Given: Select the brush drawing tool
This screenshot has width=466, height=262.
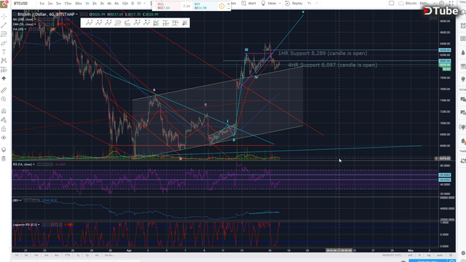Looking at the screenshot, I should [x=4, y=43].
